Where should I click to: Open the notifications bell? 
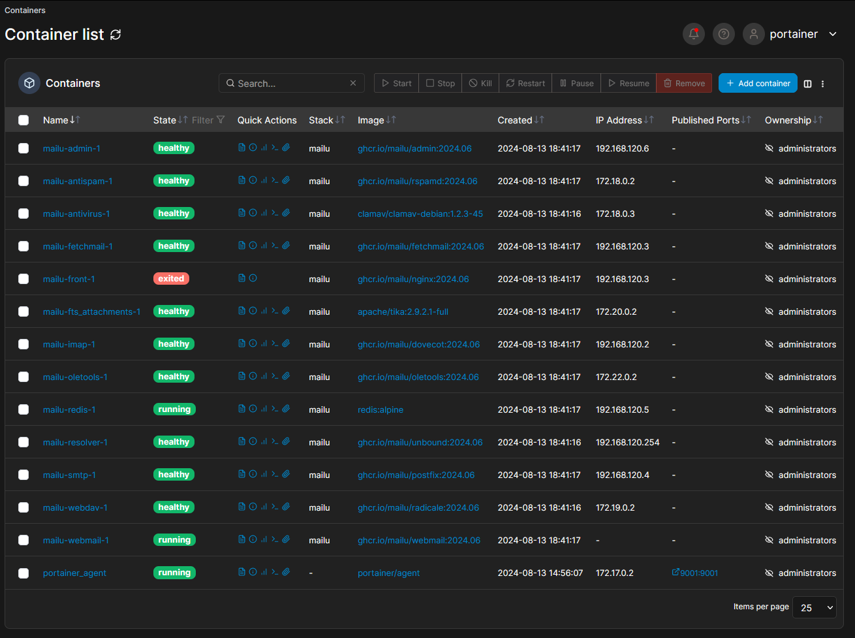(694, 34)
